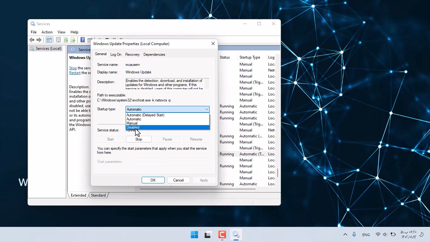Open Task View on the taskbar
The height and width of the screenshot is (242, 430).
208,235
